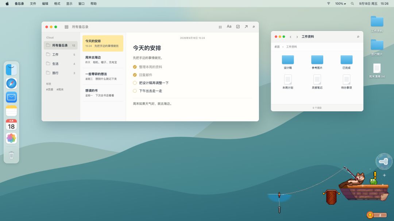Click the checklist icon in Notes toolbar
Image resolution: width=394 pixels, height=221 pixels.
pos(238,27)
